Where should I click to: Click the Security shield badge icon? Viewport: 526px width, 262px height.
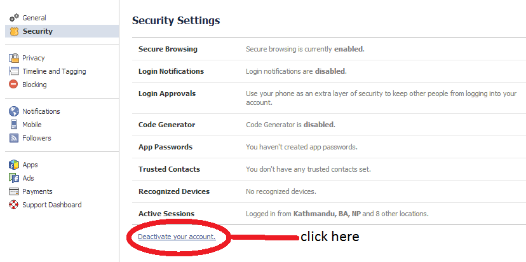(x=14, y=31)
